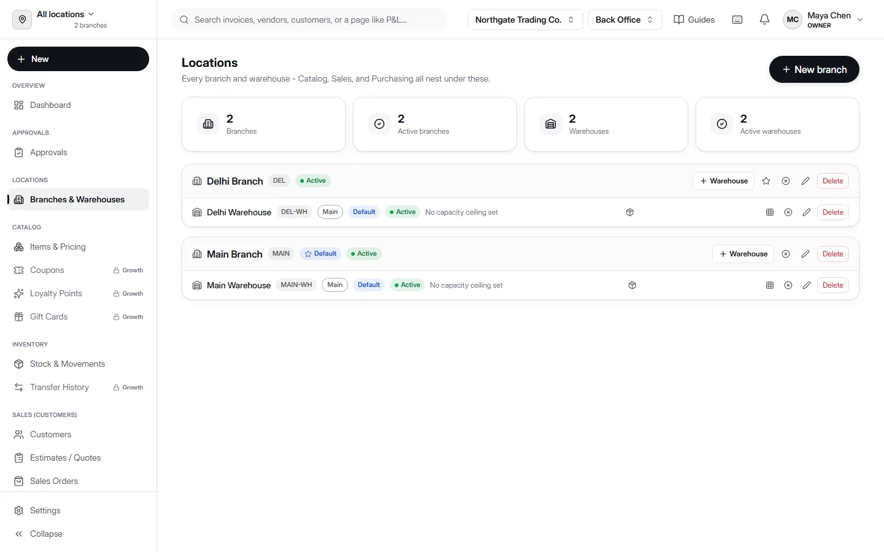Delete Delhi Branch

(833, 181)
